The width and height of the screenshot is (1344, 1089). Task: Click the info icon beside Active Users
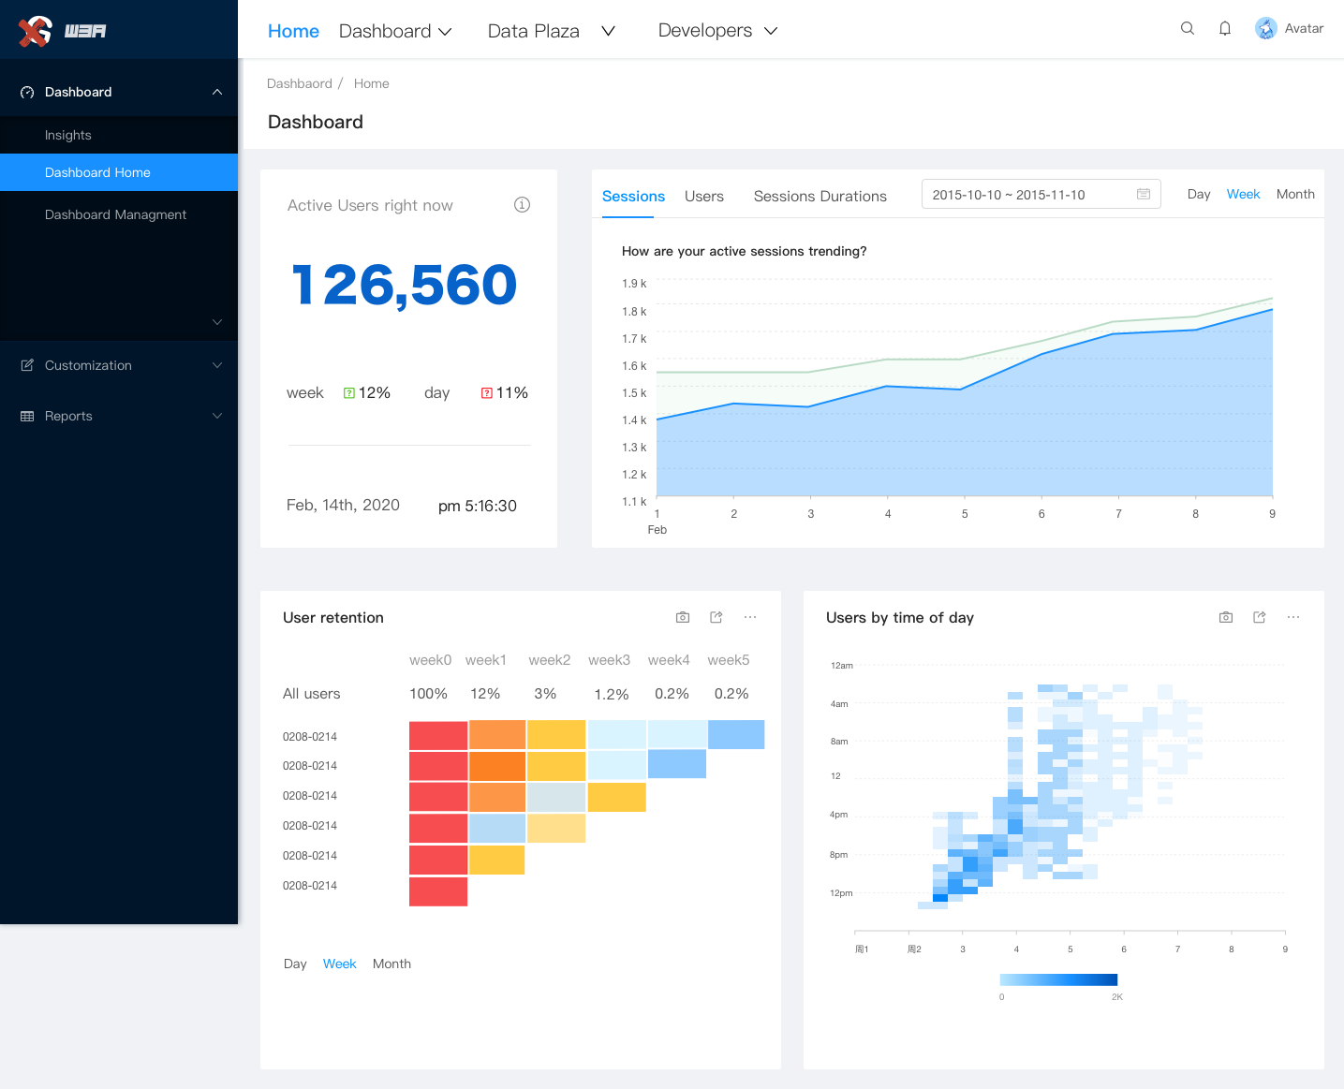[523, 204]
